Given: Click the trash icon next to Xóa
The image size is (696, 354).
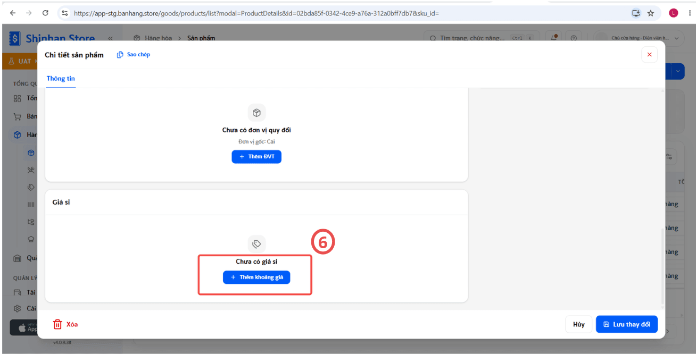Looking at the screenshot, I should tap(57, 324).
